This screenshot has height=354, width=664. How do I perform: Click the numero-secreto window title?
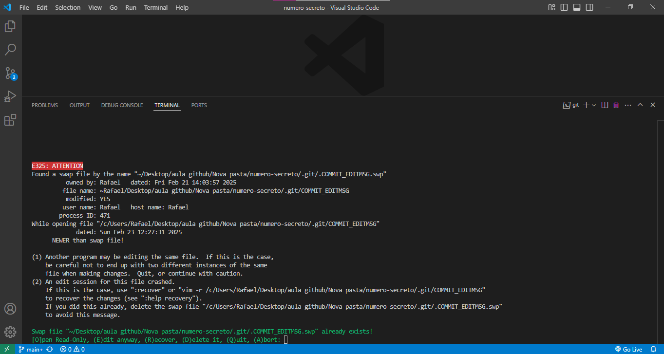tap(331, 7)
